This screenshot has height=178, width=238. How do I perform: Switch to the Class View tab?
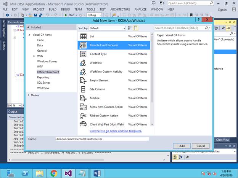tap(222, 140)
